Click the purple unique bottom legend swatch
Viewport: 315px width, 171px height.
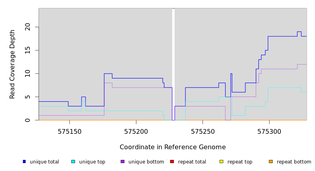coord(122,161)
